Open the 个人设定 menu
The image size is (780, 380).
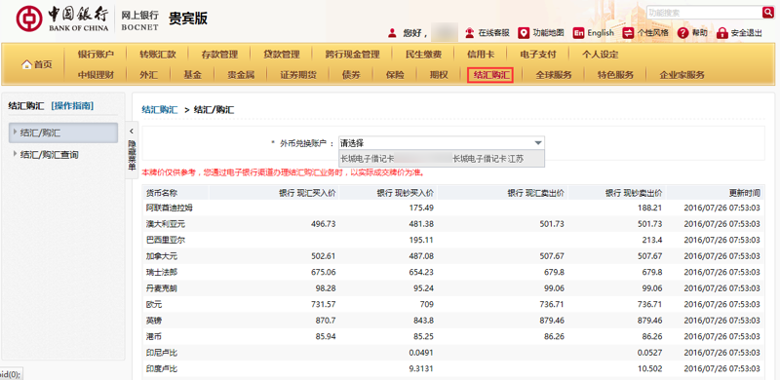600,55
